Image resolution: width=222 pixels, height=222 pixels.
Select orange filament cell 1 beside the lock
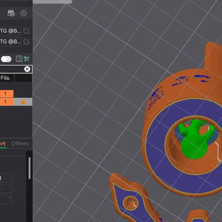coord(7,102)
